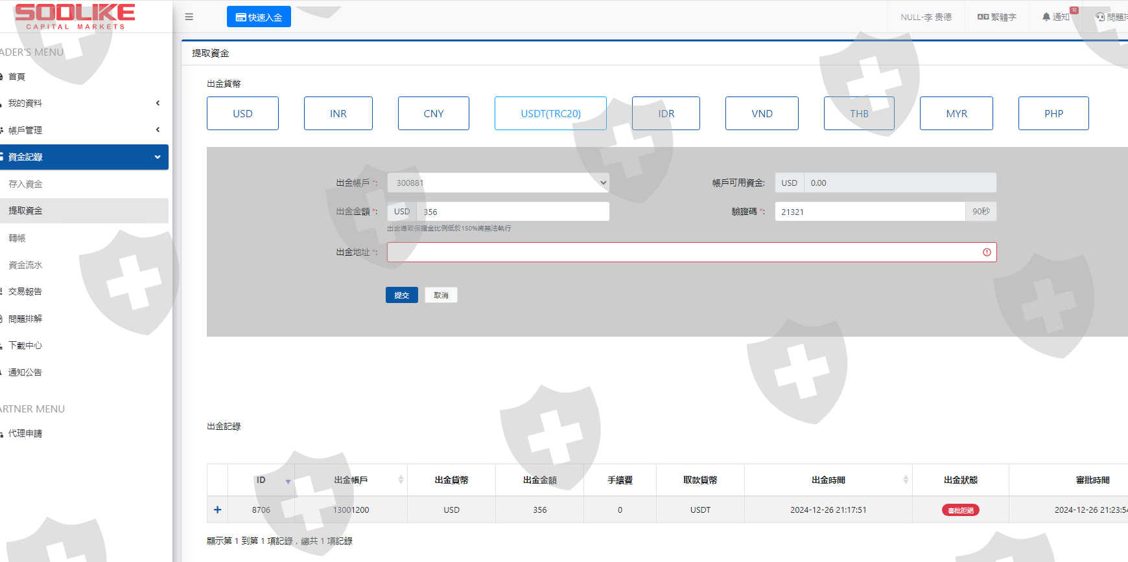
Task: Expand row 8706 with plus icon
Action: click(218, 510)
